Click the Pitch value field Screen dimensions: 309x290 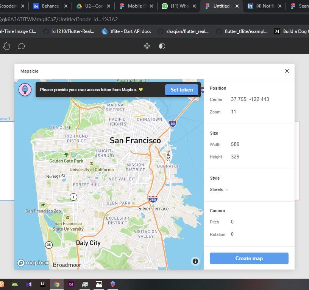(x=233, y=222)
